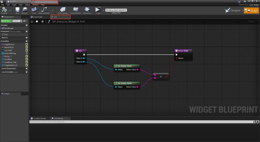Expand the EventGraph tree item

(1, 28)
